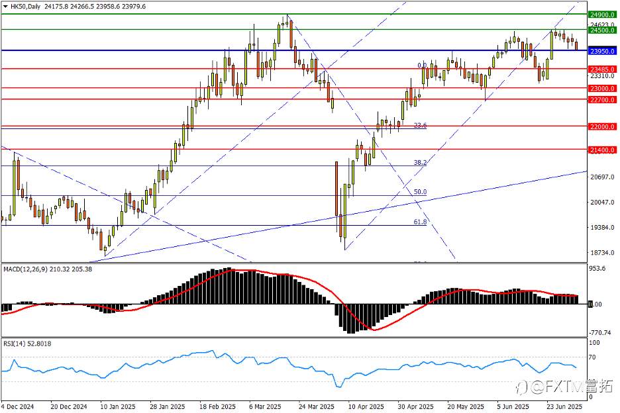
Task: Select the 24900.0 green price label
Action: coord(602,15)
